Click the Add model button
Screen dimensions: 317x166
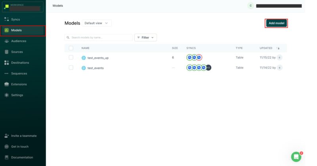[276, 23]
